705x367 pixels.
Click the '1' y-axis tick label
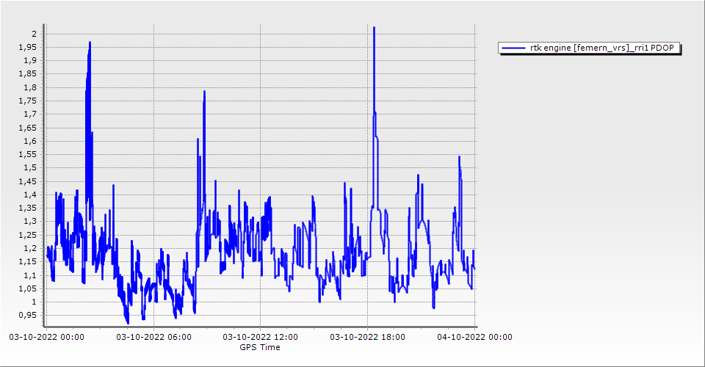tap(33, 302)
